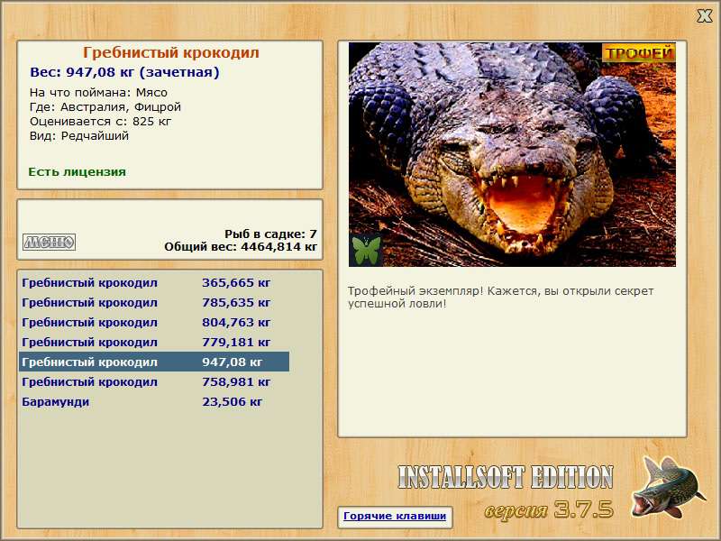Click the Есть лицензия status text
This screenshot has width=721, height=541.
77,172
